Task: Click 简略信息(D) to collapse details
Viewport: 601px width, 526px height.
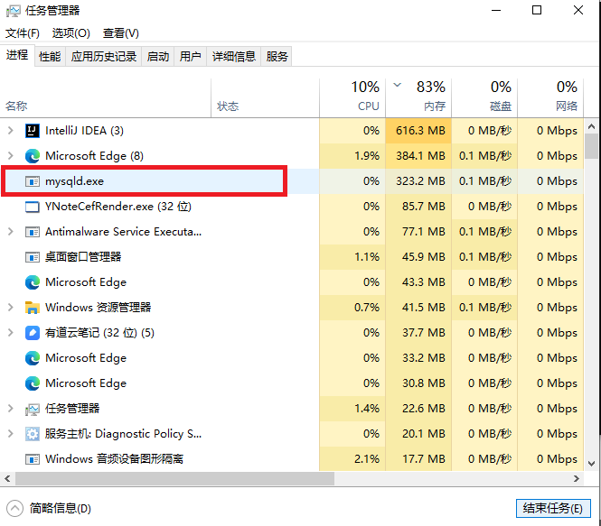Action: 61,508
